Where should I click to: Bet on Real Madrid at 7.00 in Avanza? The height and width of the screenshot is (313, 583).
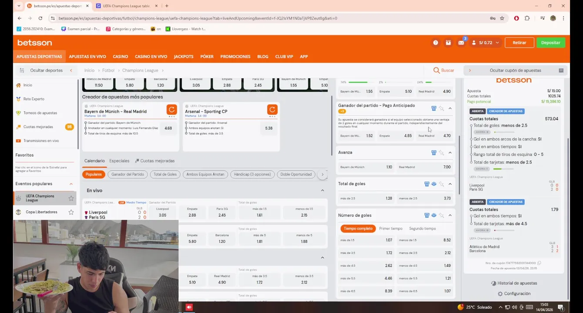[425, 167]
